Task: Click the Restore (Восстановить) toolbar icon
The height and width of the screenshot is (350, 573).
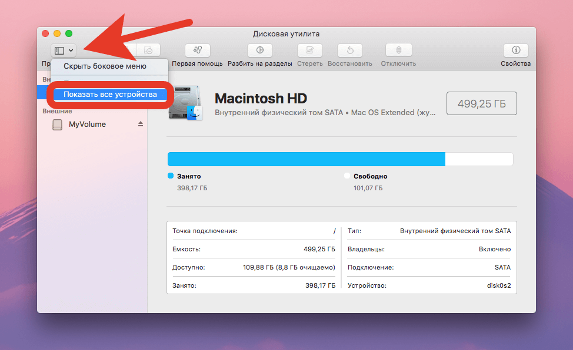Action: pos(349,51)
